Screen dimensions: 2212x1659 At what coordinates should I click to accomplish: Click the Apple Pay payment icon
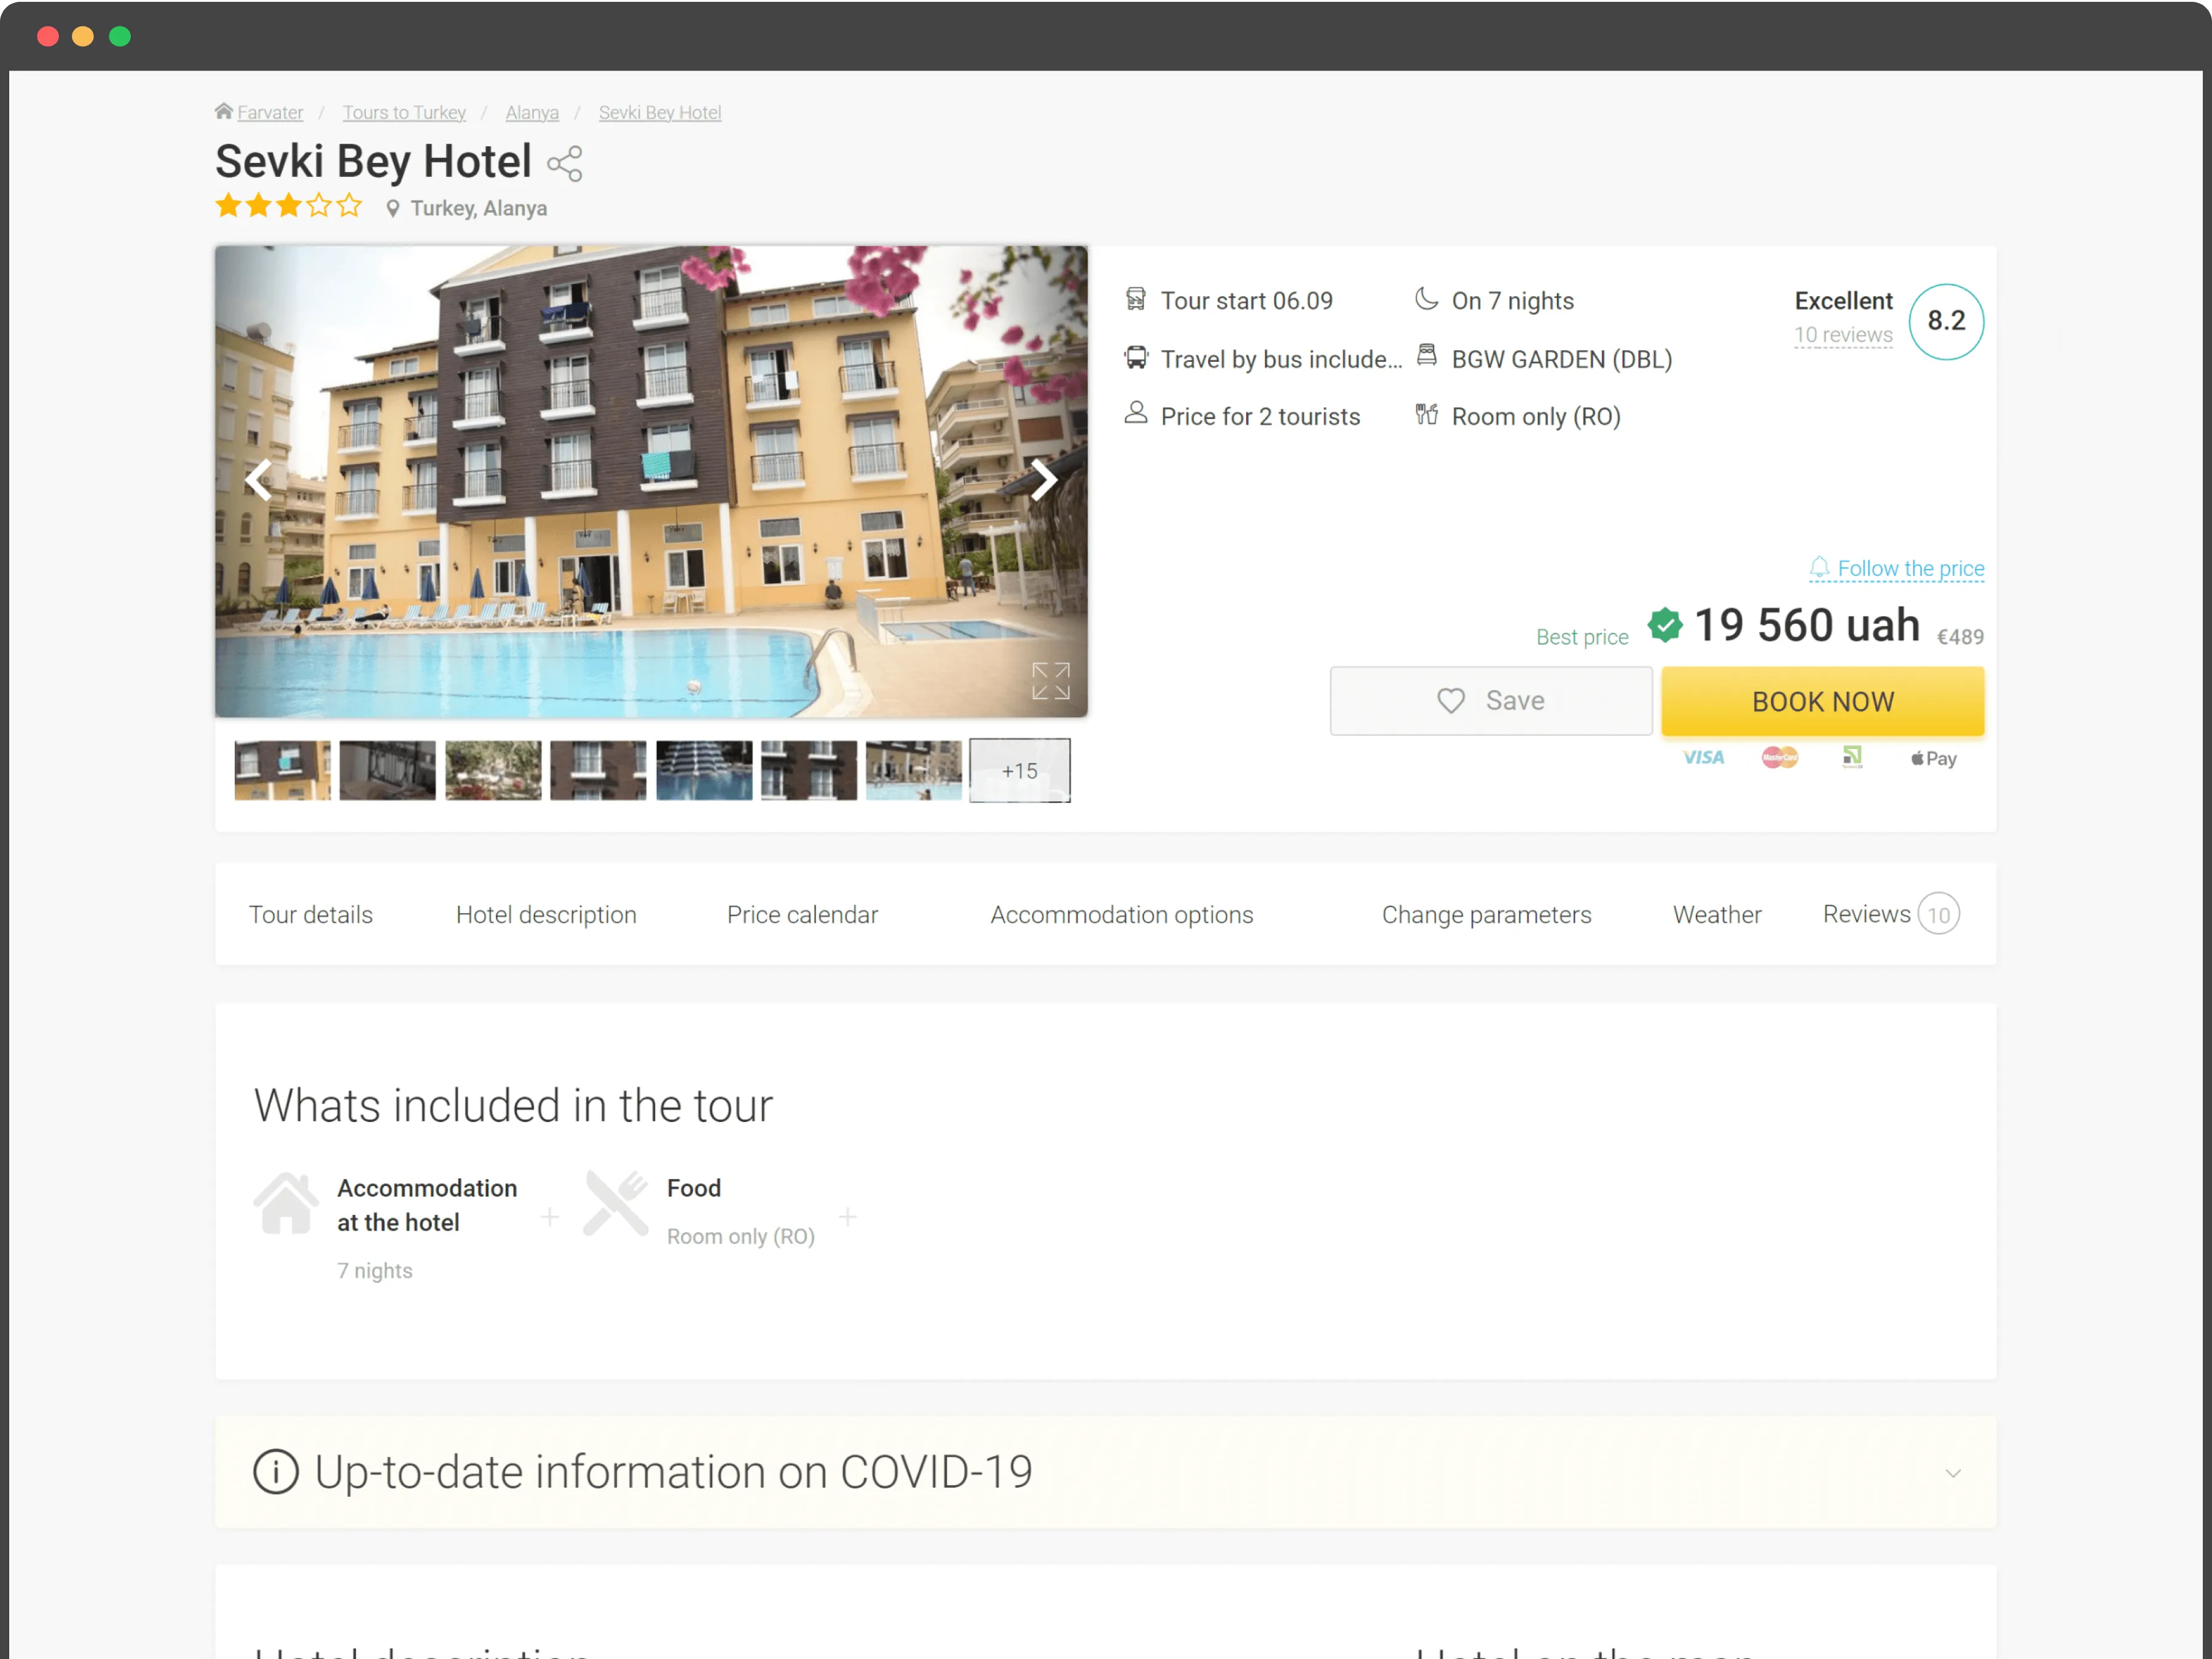coord(1933,758)
